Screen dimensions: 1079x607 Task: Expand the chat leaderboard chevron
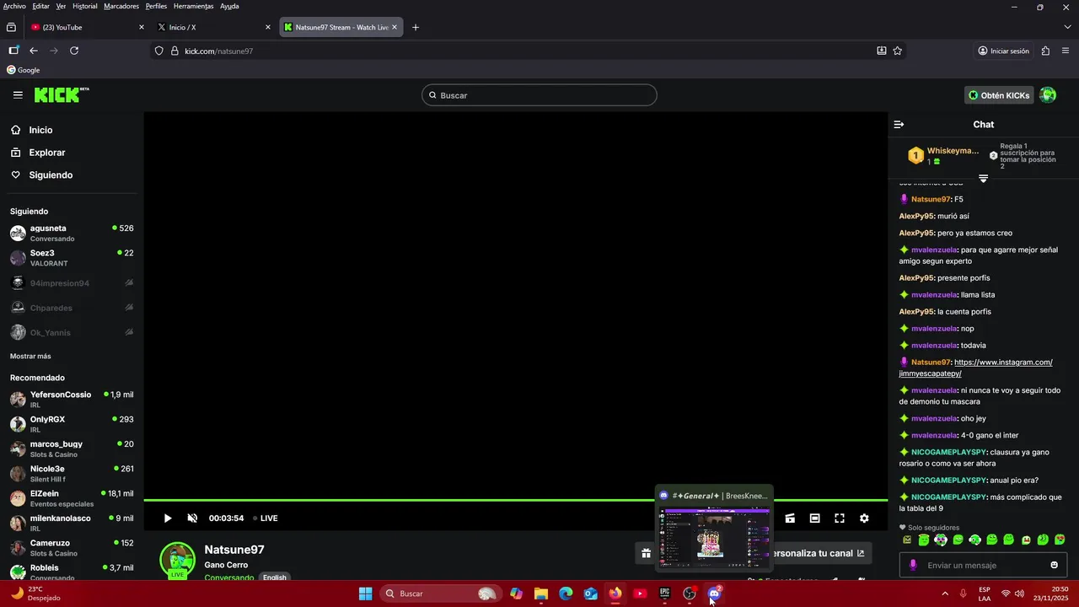983,179
